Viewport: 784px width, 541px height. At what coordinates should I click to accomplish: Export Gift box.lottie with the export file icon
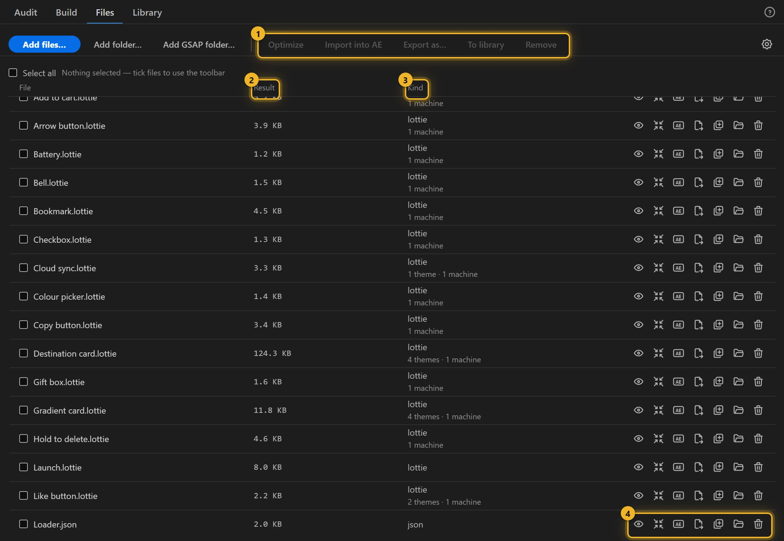[698, 382]
